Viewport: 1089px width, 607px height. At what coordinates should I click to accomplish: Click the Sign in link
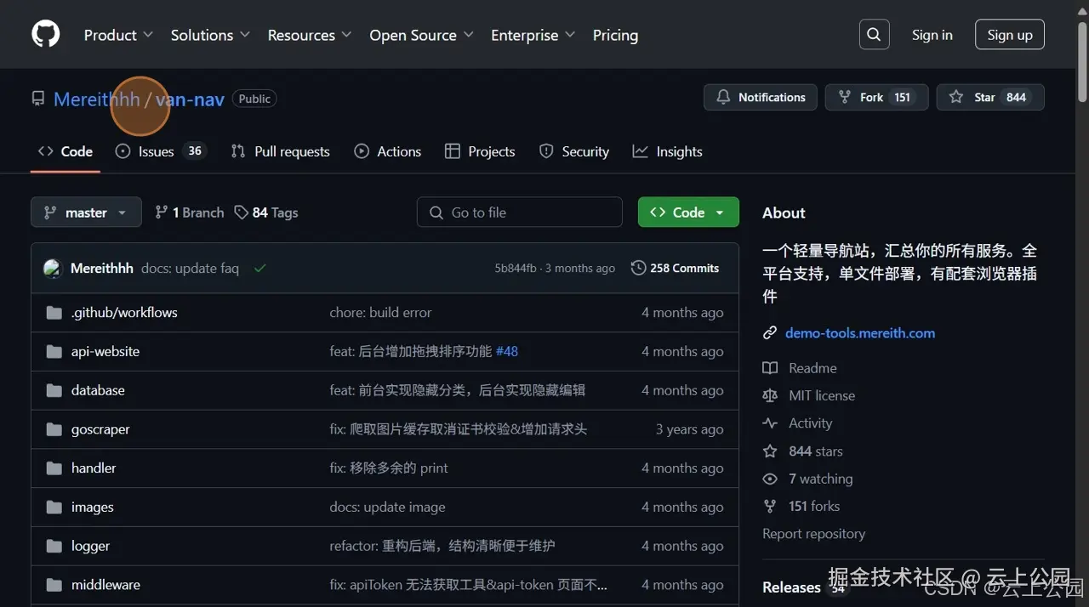point(932,35)
